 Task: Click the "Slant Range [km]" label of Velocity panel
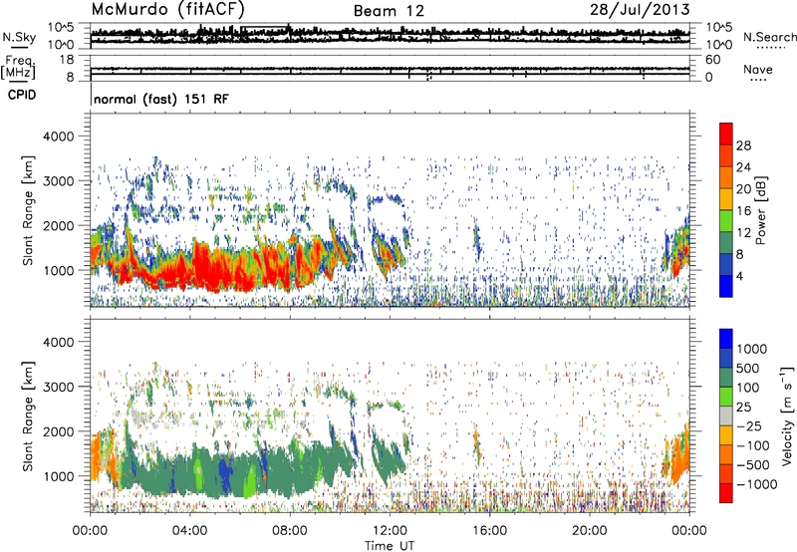28,416
